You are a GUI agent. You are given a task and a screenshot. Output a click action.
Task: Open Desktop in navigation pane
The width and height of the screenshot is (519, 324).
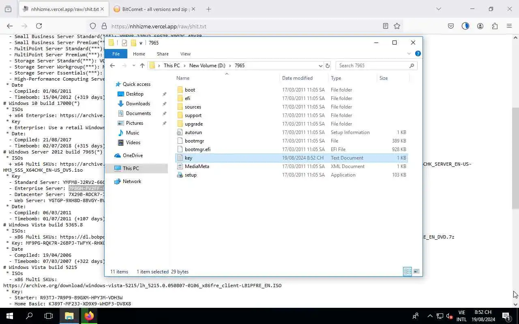tap(135, 94)
